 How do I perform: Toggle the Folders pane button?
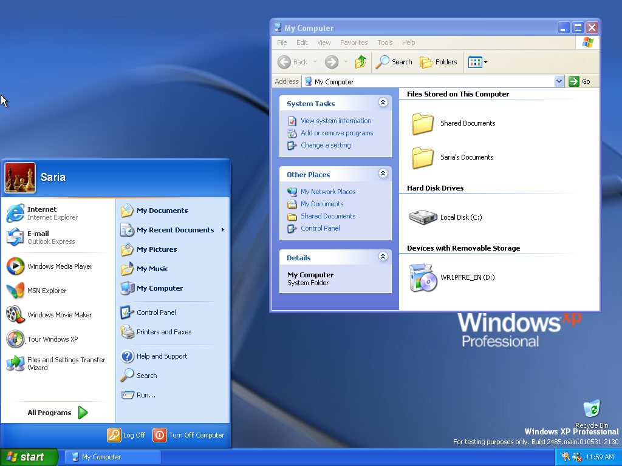[439, 62]
